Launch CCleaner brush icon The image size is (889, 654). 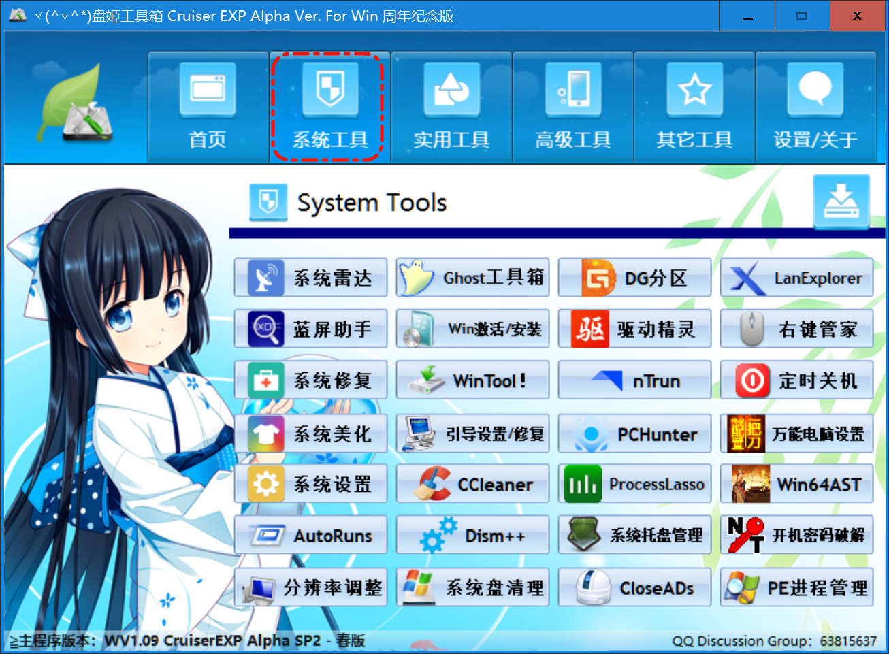coord(434,484)
